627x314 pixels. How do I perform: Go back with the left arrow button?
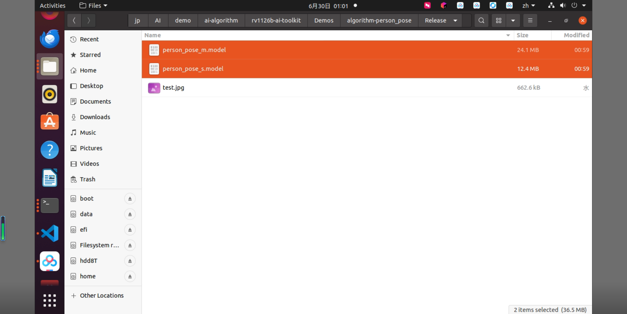point(74,21)
